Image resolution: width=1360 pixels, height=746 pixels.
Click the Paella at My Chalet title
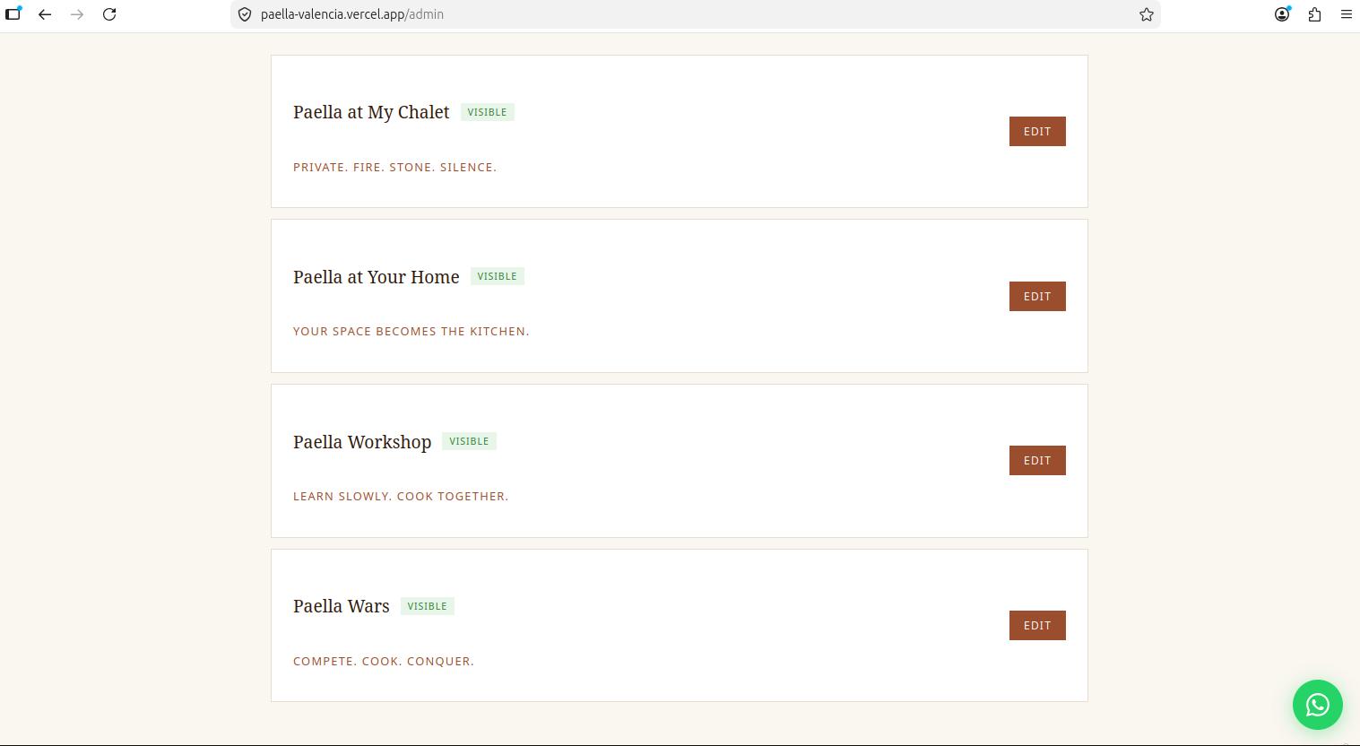coord(371,112)
